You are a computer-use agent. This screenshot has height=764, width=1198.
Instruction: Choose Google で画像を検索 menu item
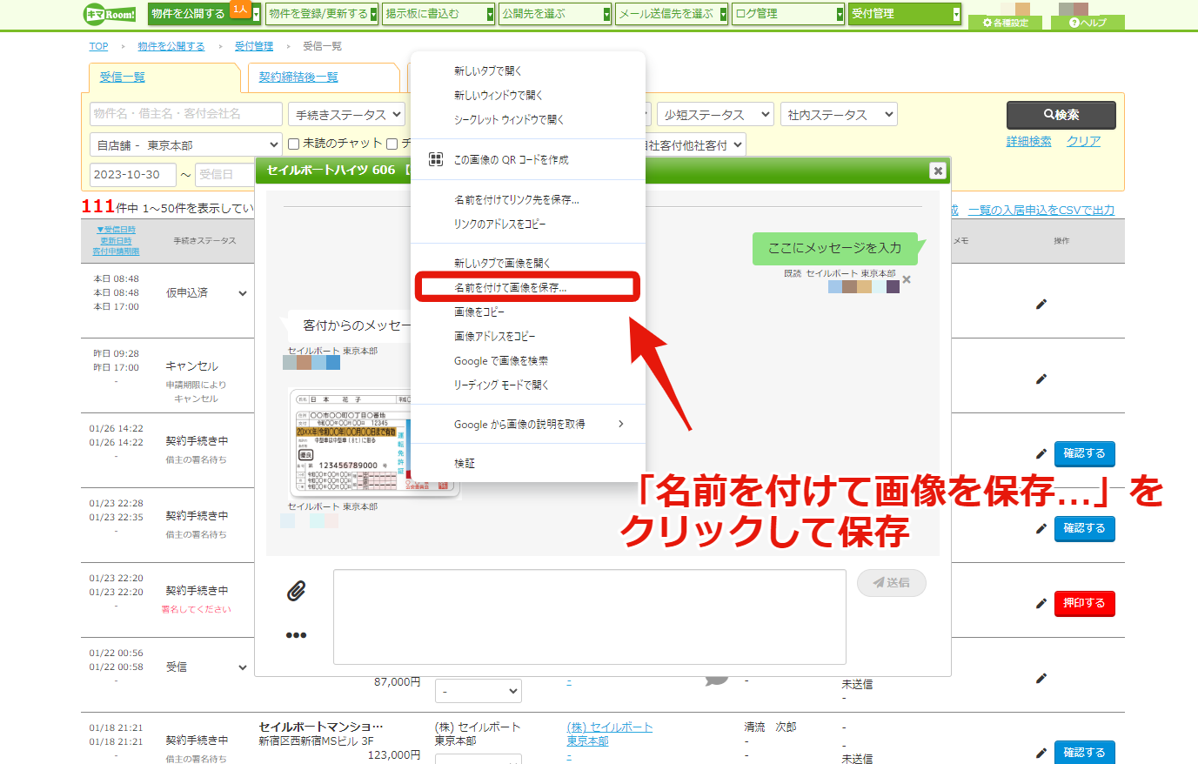tap(527, 360)
